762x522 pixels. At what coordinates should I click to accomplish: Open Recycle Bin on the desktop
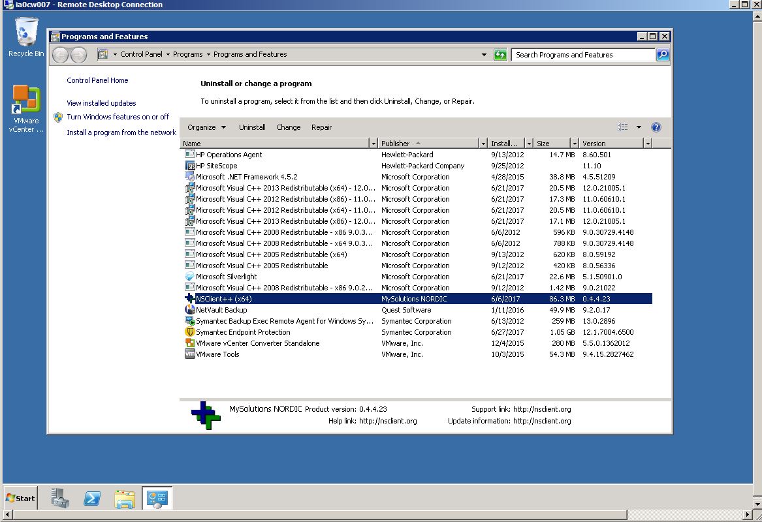[26, 37]
